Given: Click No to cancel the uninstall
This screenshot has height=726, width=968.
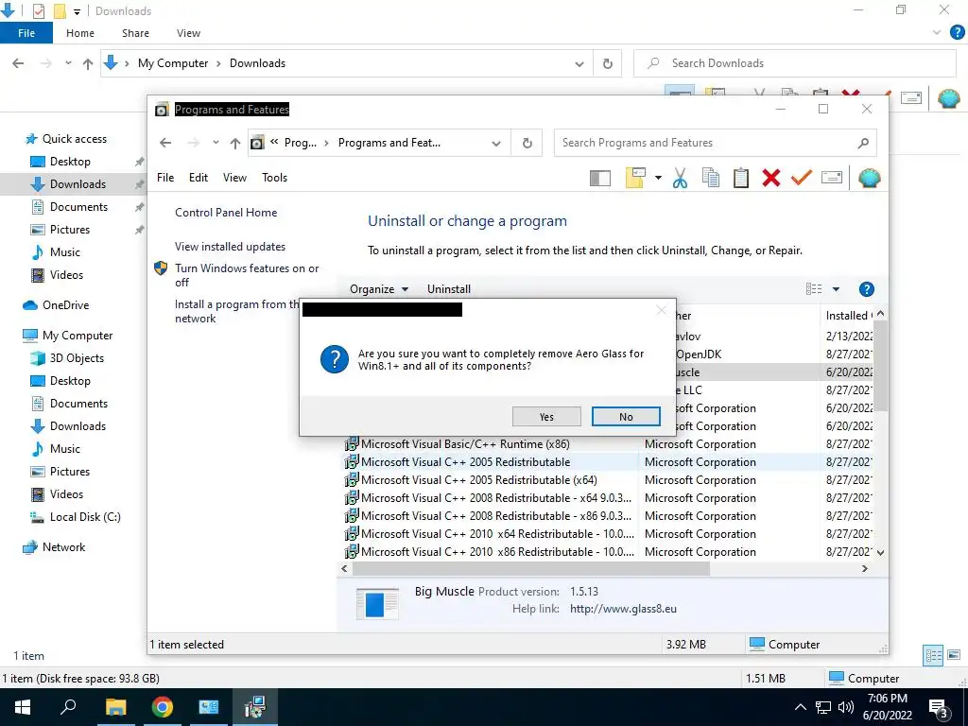Looking at the screenshot, I should (x=626, y=417).
